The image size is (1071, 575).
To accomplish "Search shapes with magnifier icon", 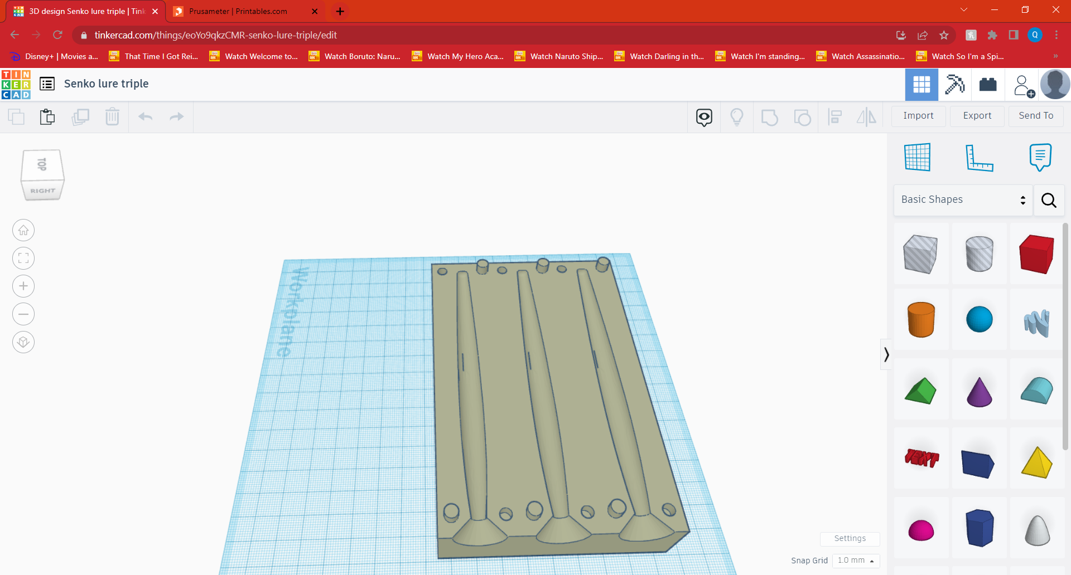I will coord(1049,200).
